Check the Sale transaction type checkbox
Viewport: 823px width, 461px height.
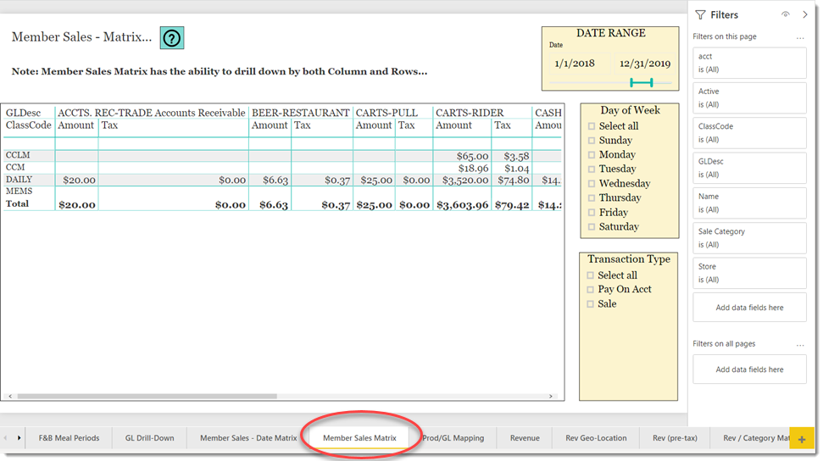pyautogui.click(x=591, y=304)
